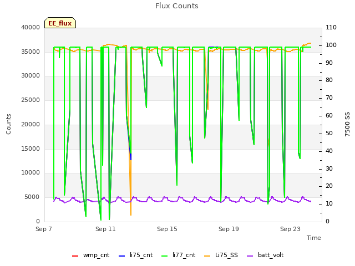Click the 35000 left axis tick label
This screenshot has height=266, width=355.
tap(31, 52)
